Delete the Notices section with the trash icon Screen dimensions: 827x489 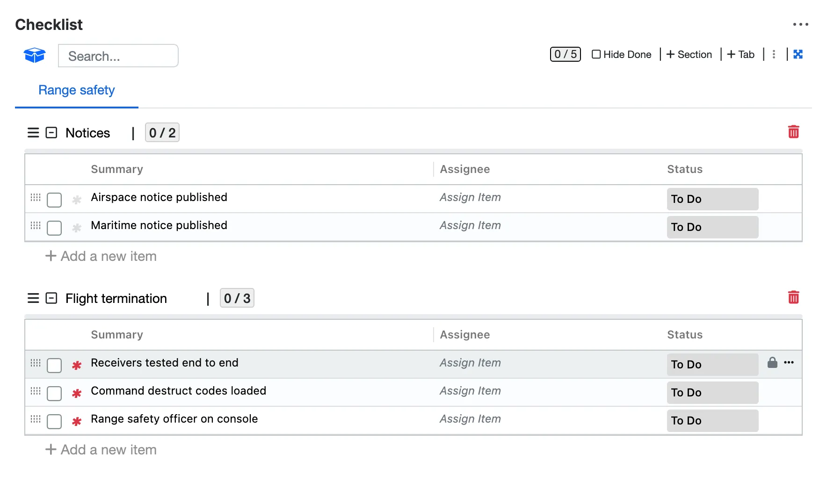[x=793, y=132]
